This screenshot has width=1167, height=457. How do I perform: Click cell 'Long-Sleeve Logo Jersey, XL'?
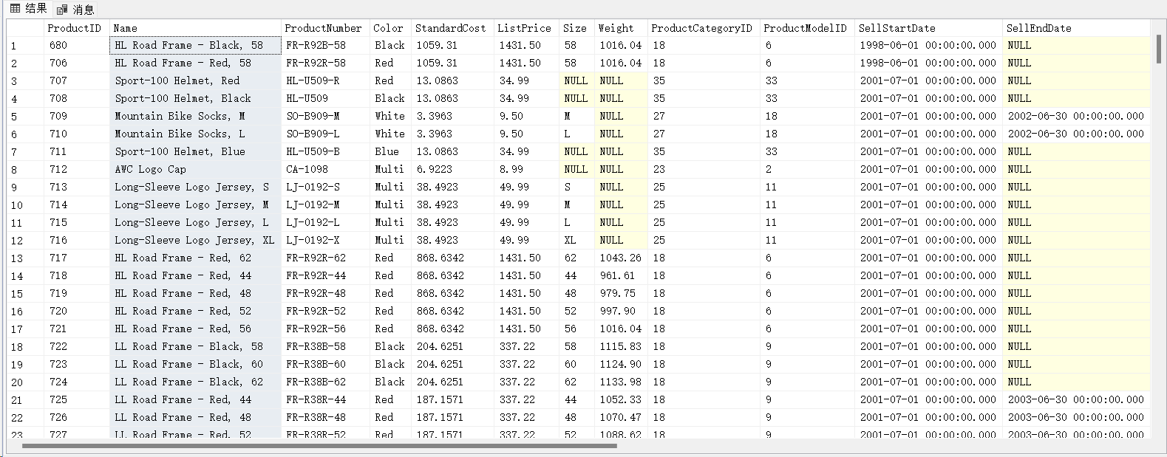point(195,240)
